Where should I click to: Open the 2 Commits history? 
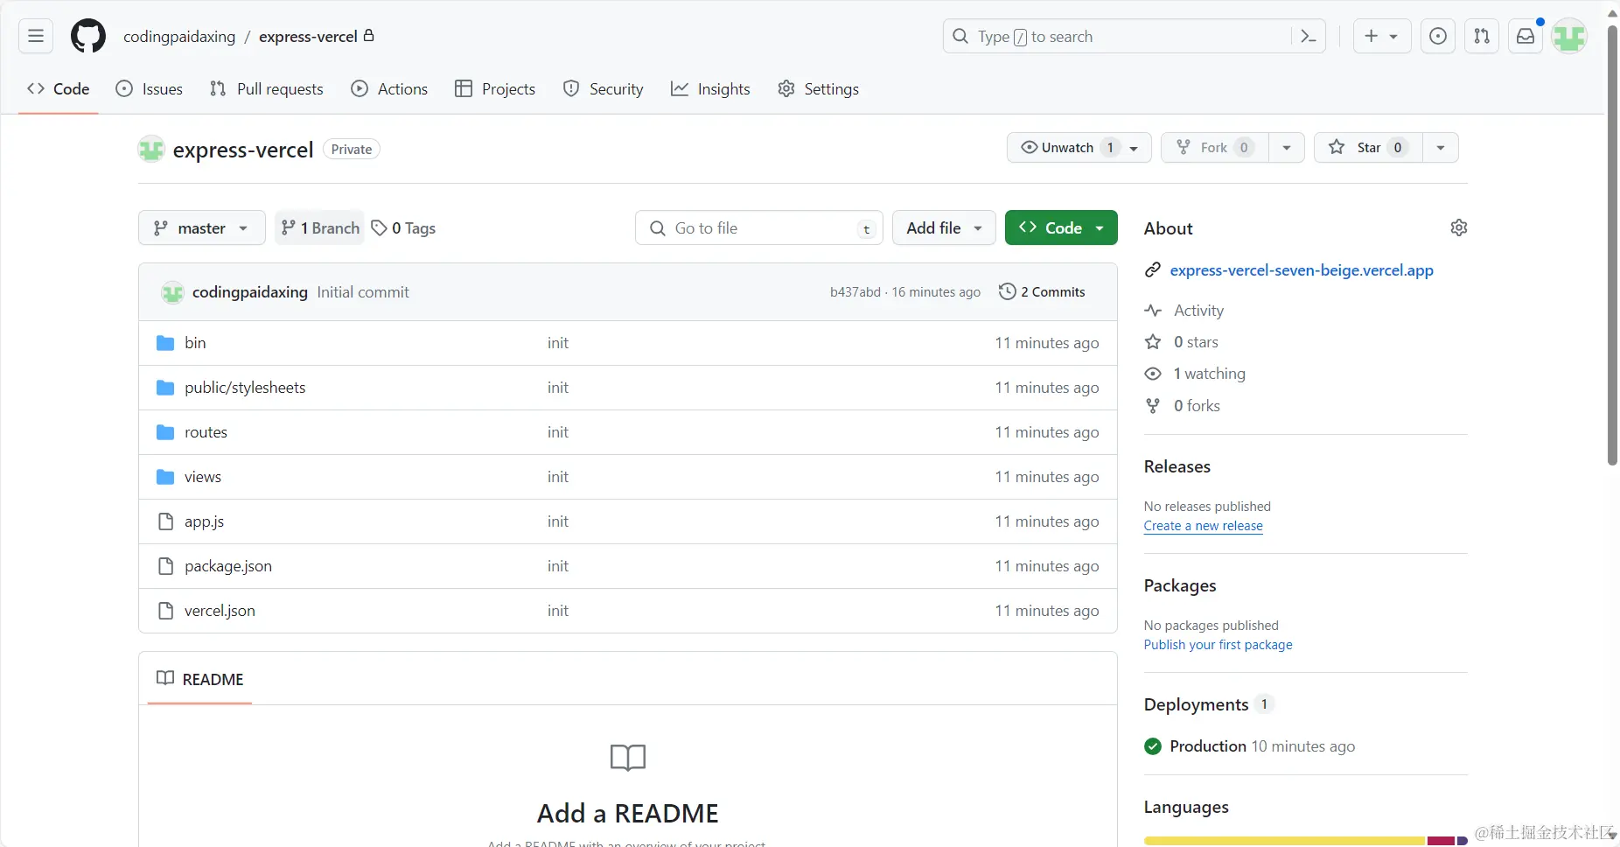tap(1042, 292)
